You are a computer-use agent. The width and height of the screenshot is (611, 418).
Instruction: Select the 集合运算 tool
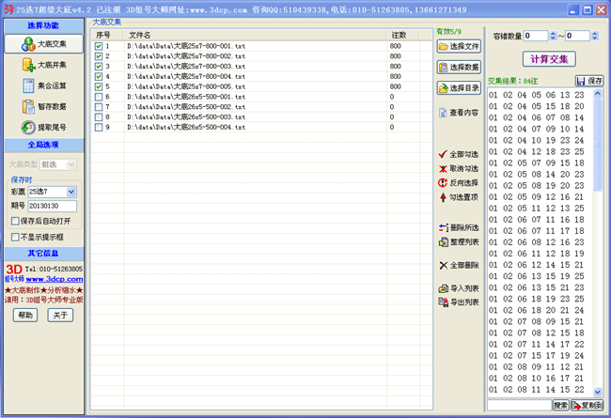pos(44,86)
